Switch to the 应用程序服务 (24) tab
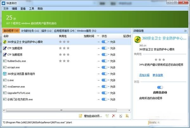The height and width of the screenshot is (128, 190). [64, 31]
